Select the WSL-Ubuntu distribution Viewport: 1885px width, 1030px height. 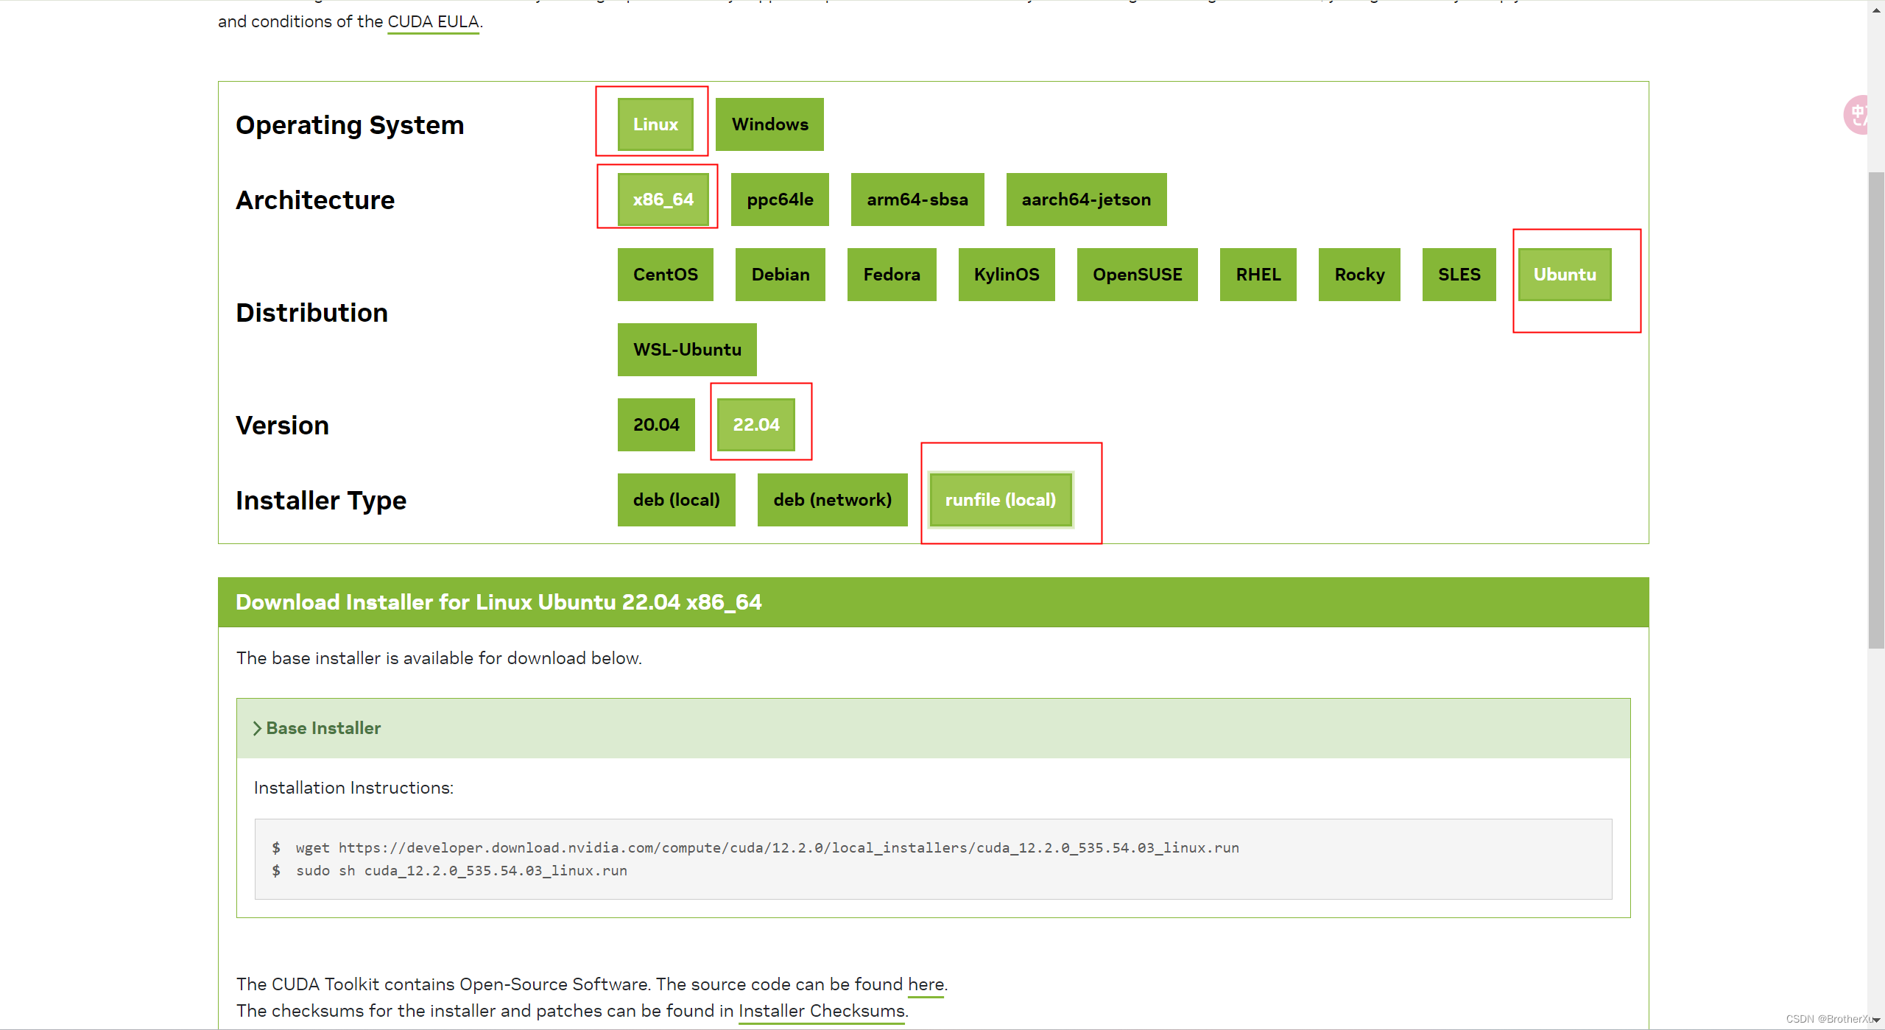click(x=686, y=350)
